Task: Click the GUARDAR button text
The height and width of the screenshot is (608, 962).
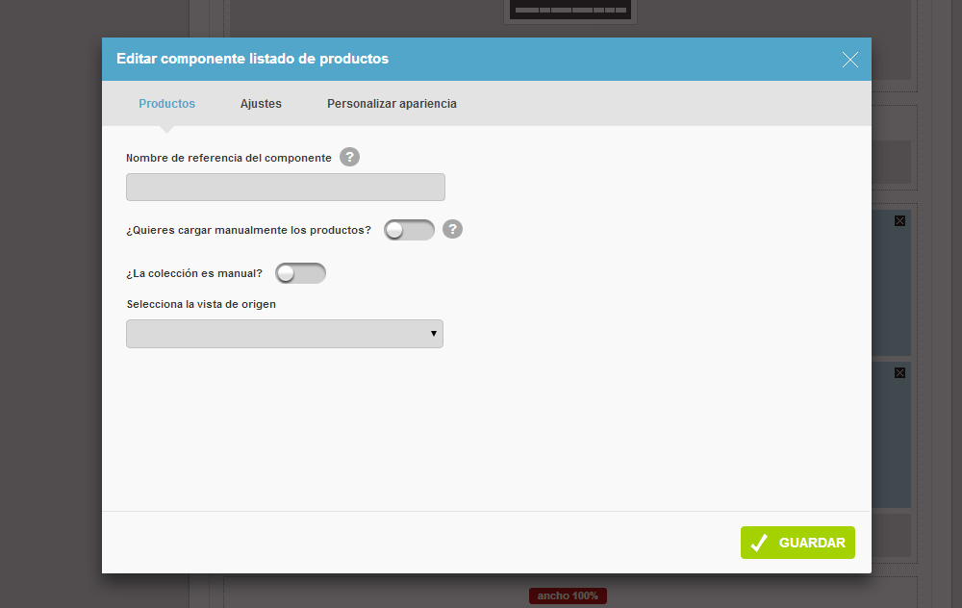Action: [x=812, y=543]
